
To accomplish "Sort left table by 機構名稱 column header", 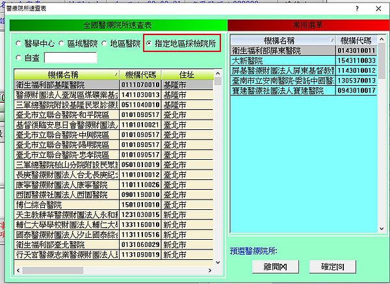I will 66,74.
